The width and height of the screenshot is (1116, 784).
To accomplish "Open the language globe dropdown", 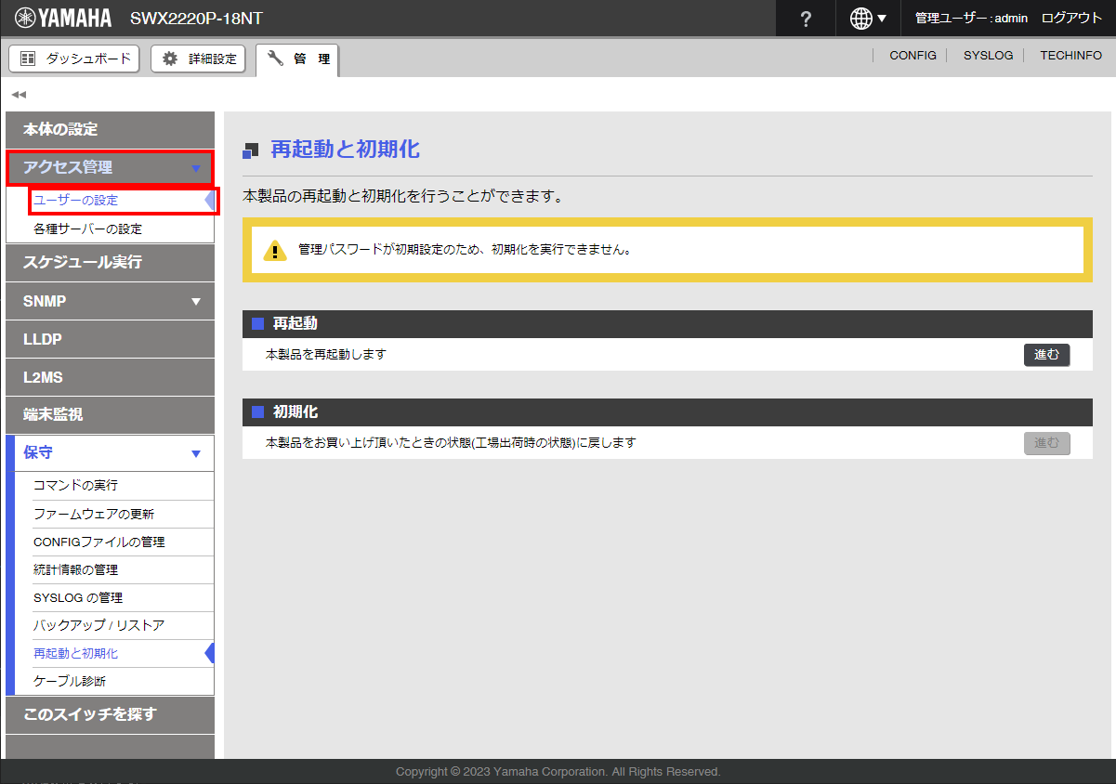I will pos(868,19).
